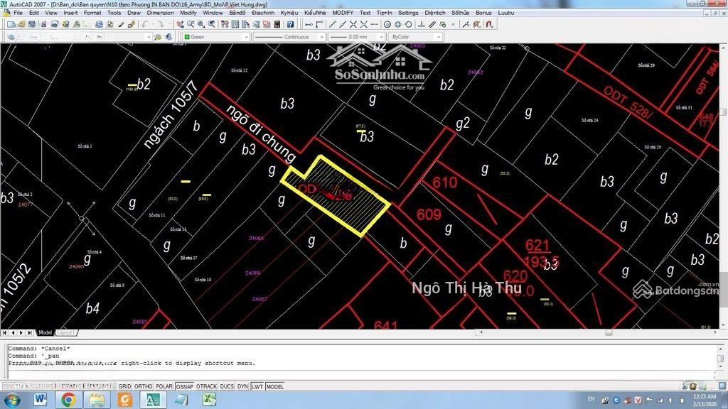This screenshot has width=728, height=409.
Task: Toggle OSNAP in the status bar
Action: (x=184, y=387)
